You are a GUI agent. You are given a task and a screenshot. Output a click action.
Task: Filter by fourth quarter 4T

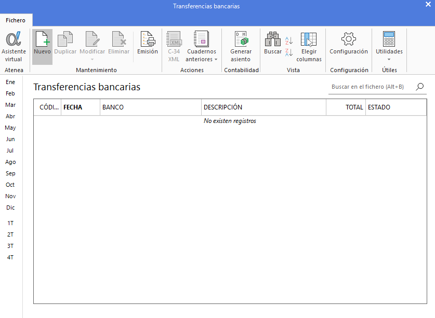(10, 257)
